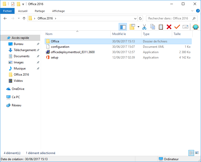Toggle the navigation pane toolbar button
This screenshot has width=201, height=162.
(x=123, y=27)
